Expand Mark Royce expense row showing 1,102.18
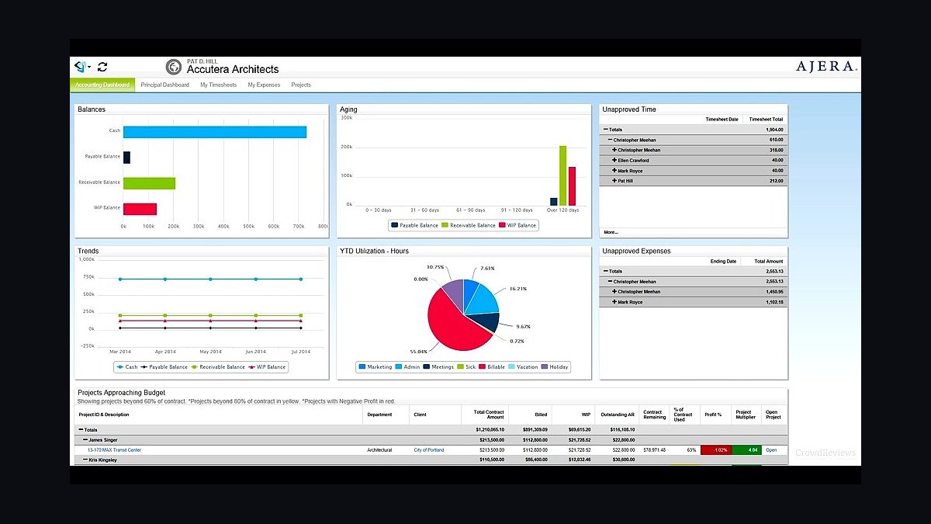 614,302
